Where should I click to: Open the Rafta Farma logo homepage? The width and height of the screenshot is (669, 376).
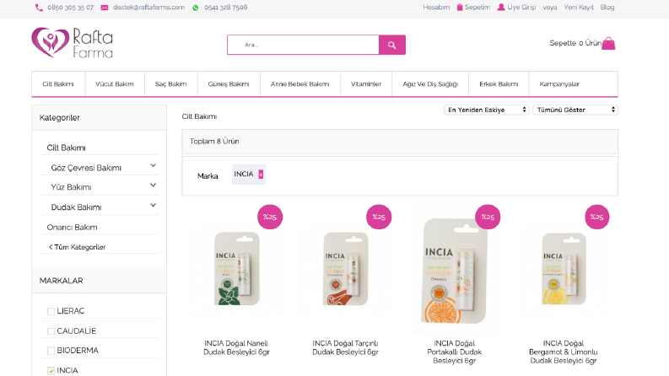72,43
